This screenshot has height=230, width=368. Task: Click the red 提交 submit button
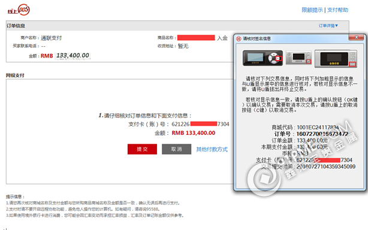pyautogui.click(x=142, y=149)
